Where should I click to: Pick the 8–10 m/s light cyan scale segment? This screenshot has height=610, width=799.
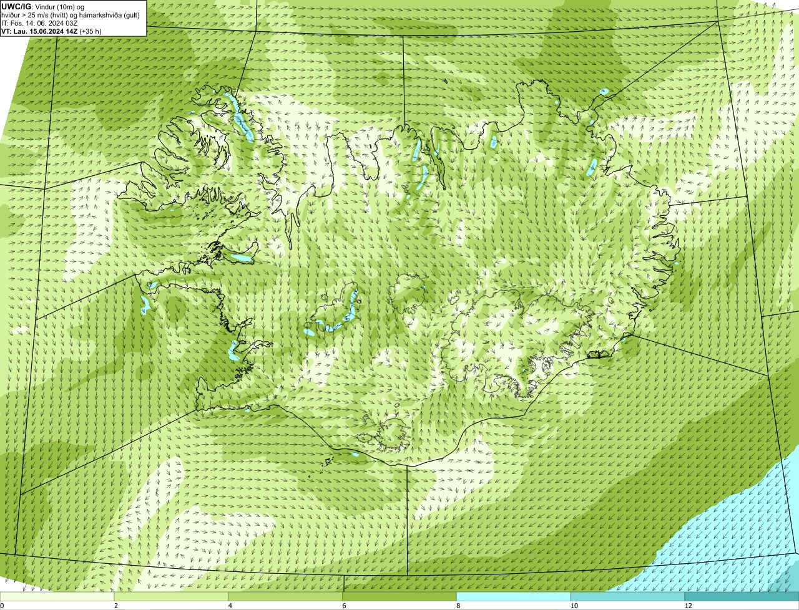(x=514, y=597)
